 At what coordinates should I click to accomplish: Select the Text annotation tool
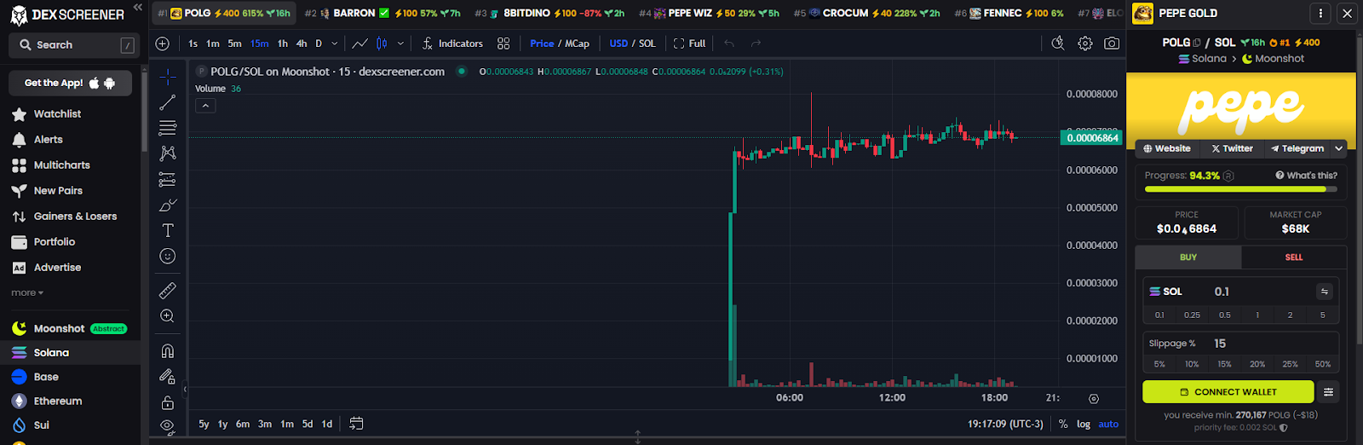point(168,230)
